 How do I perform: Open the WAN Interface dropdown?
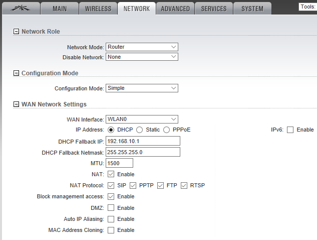click(x=142, y=119)
